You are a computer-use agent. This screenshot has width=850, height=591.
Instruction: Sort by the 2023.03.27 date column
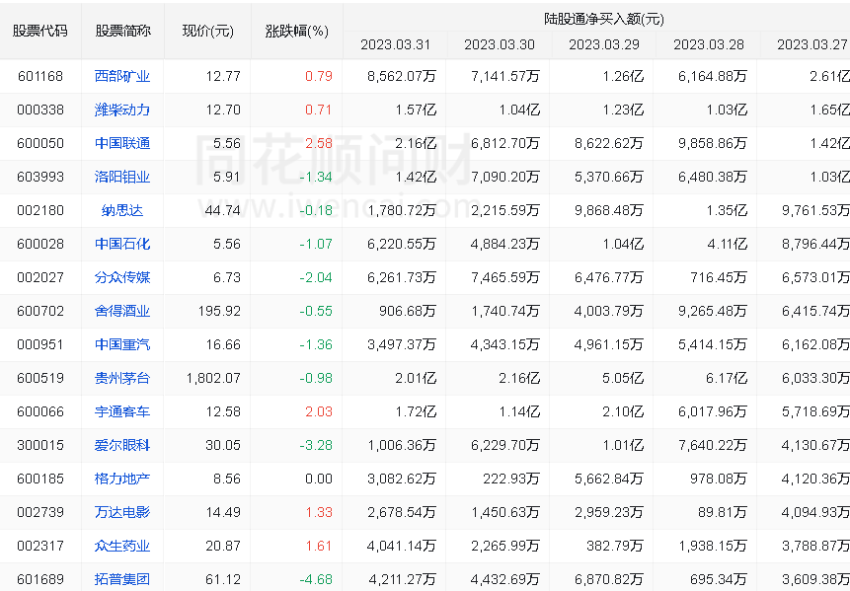click(x=812, y=44)
